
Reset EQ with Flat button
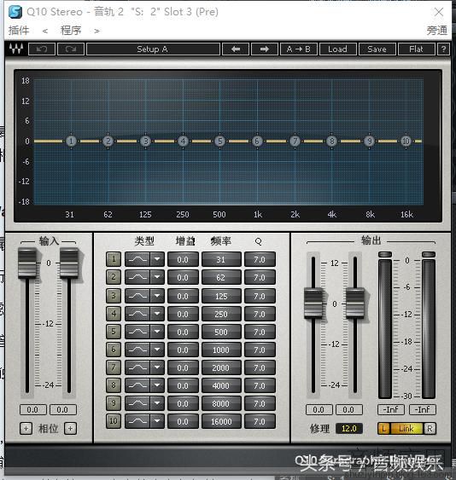point(416,49)
